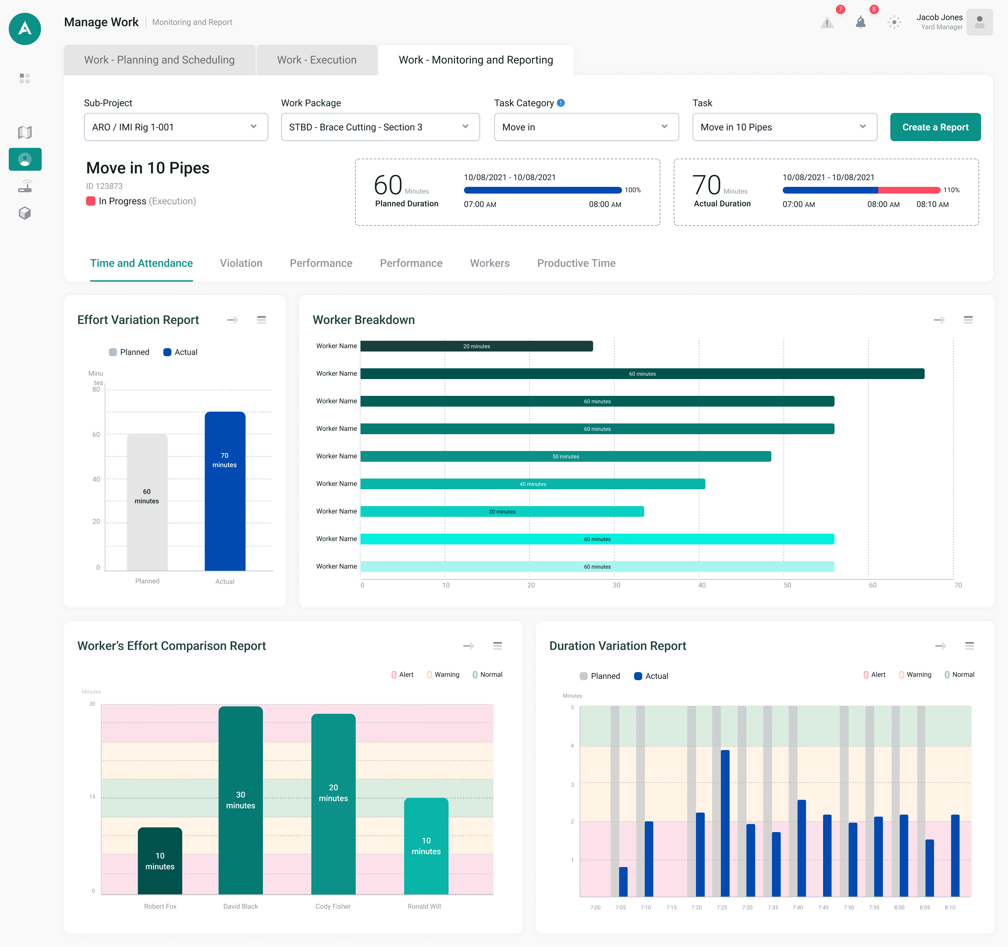Open Effort Variation Report arrow icon
This screenshot has height=947, width=1008.
232,320
